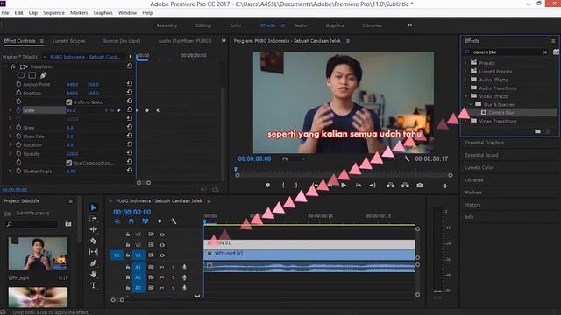Select the Ripple Edit tool
Screen dimensions: 561x315
point(94,229)
